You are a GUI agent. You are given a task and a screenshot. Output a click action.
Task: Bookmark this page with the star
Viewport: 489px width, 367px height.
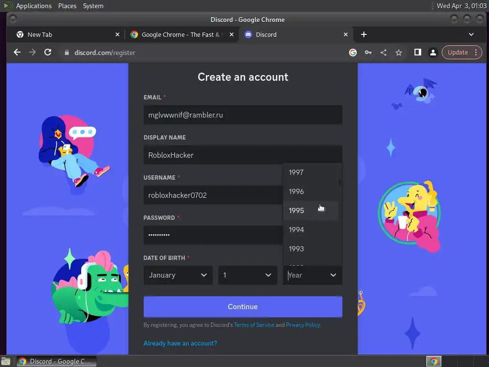point(399,53)
